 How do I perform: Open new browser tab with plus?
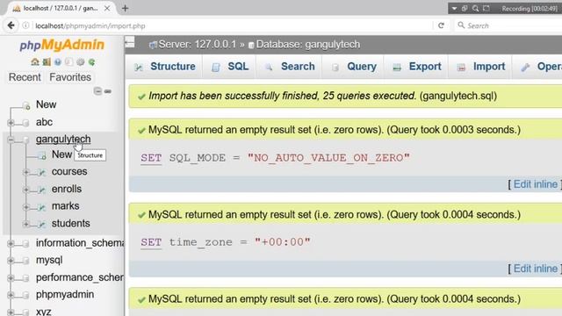tap(125, 8)
